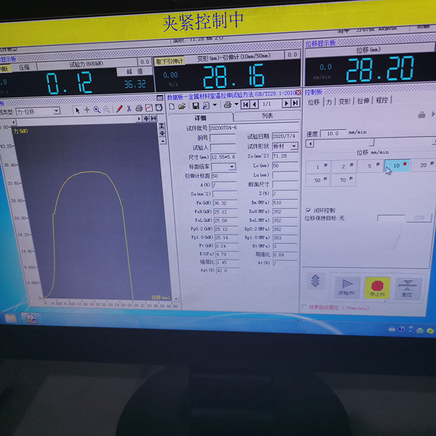436x436 pixels.
Task: Open file using folder icon in data panel
Action: pos(182,106)
